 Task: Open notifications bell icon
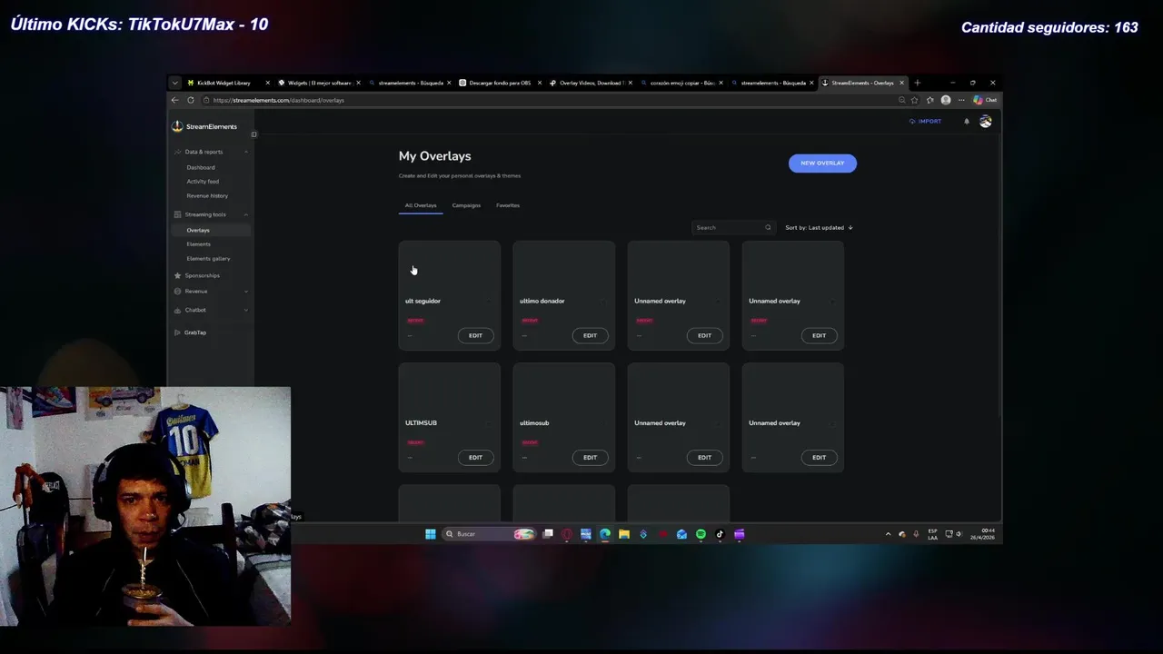[x=967, y=121]
